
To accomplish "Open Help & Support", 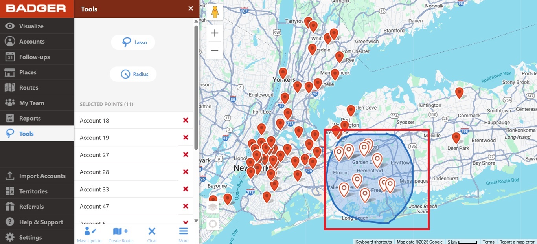I will point(37,222).
